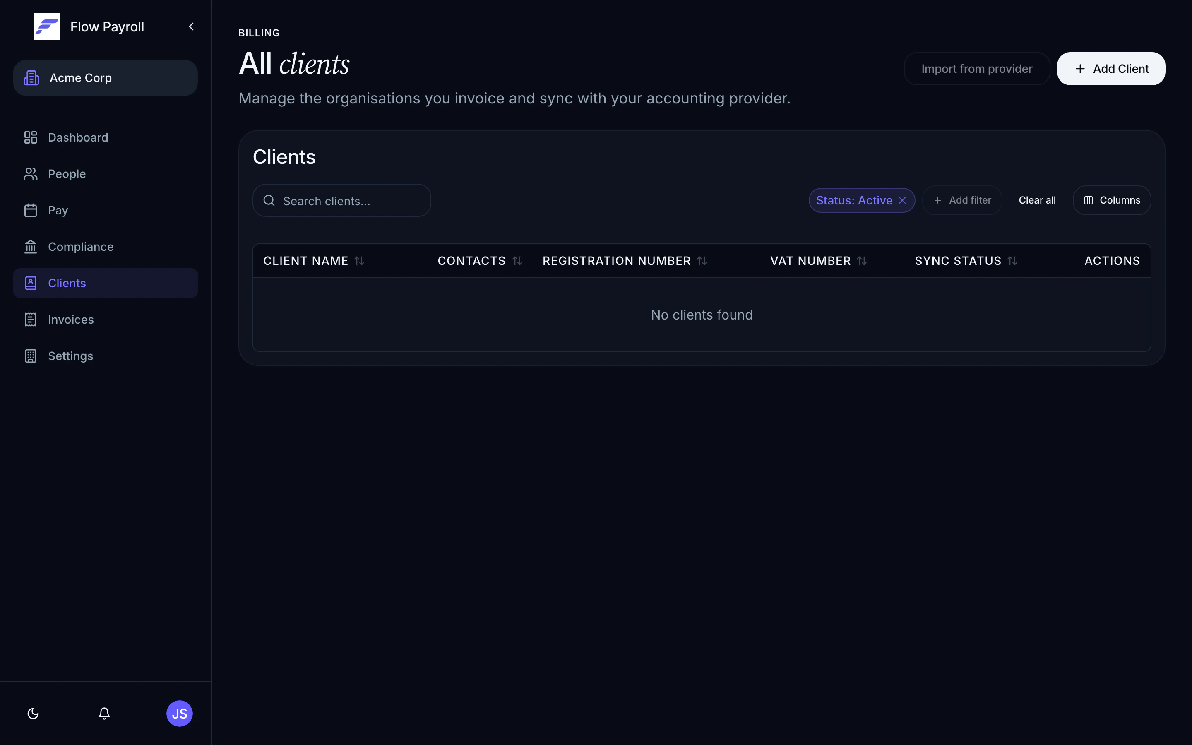1192x745 pixels.
Task: Click the SYNC STATUS header text
Action: pos(958,261)
